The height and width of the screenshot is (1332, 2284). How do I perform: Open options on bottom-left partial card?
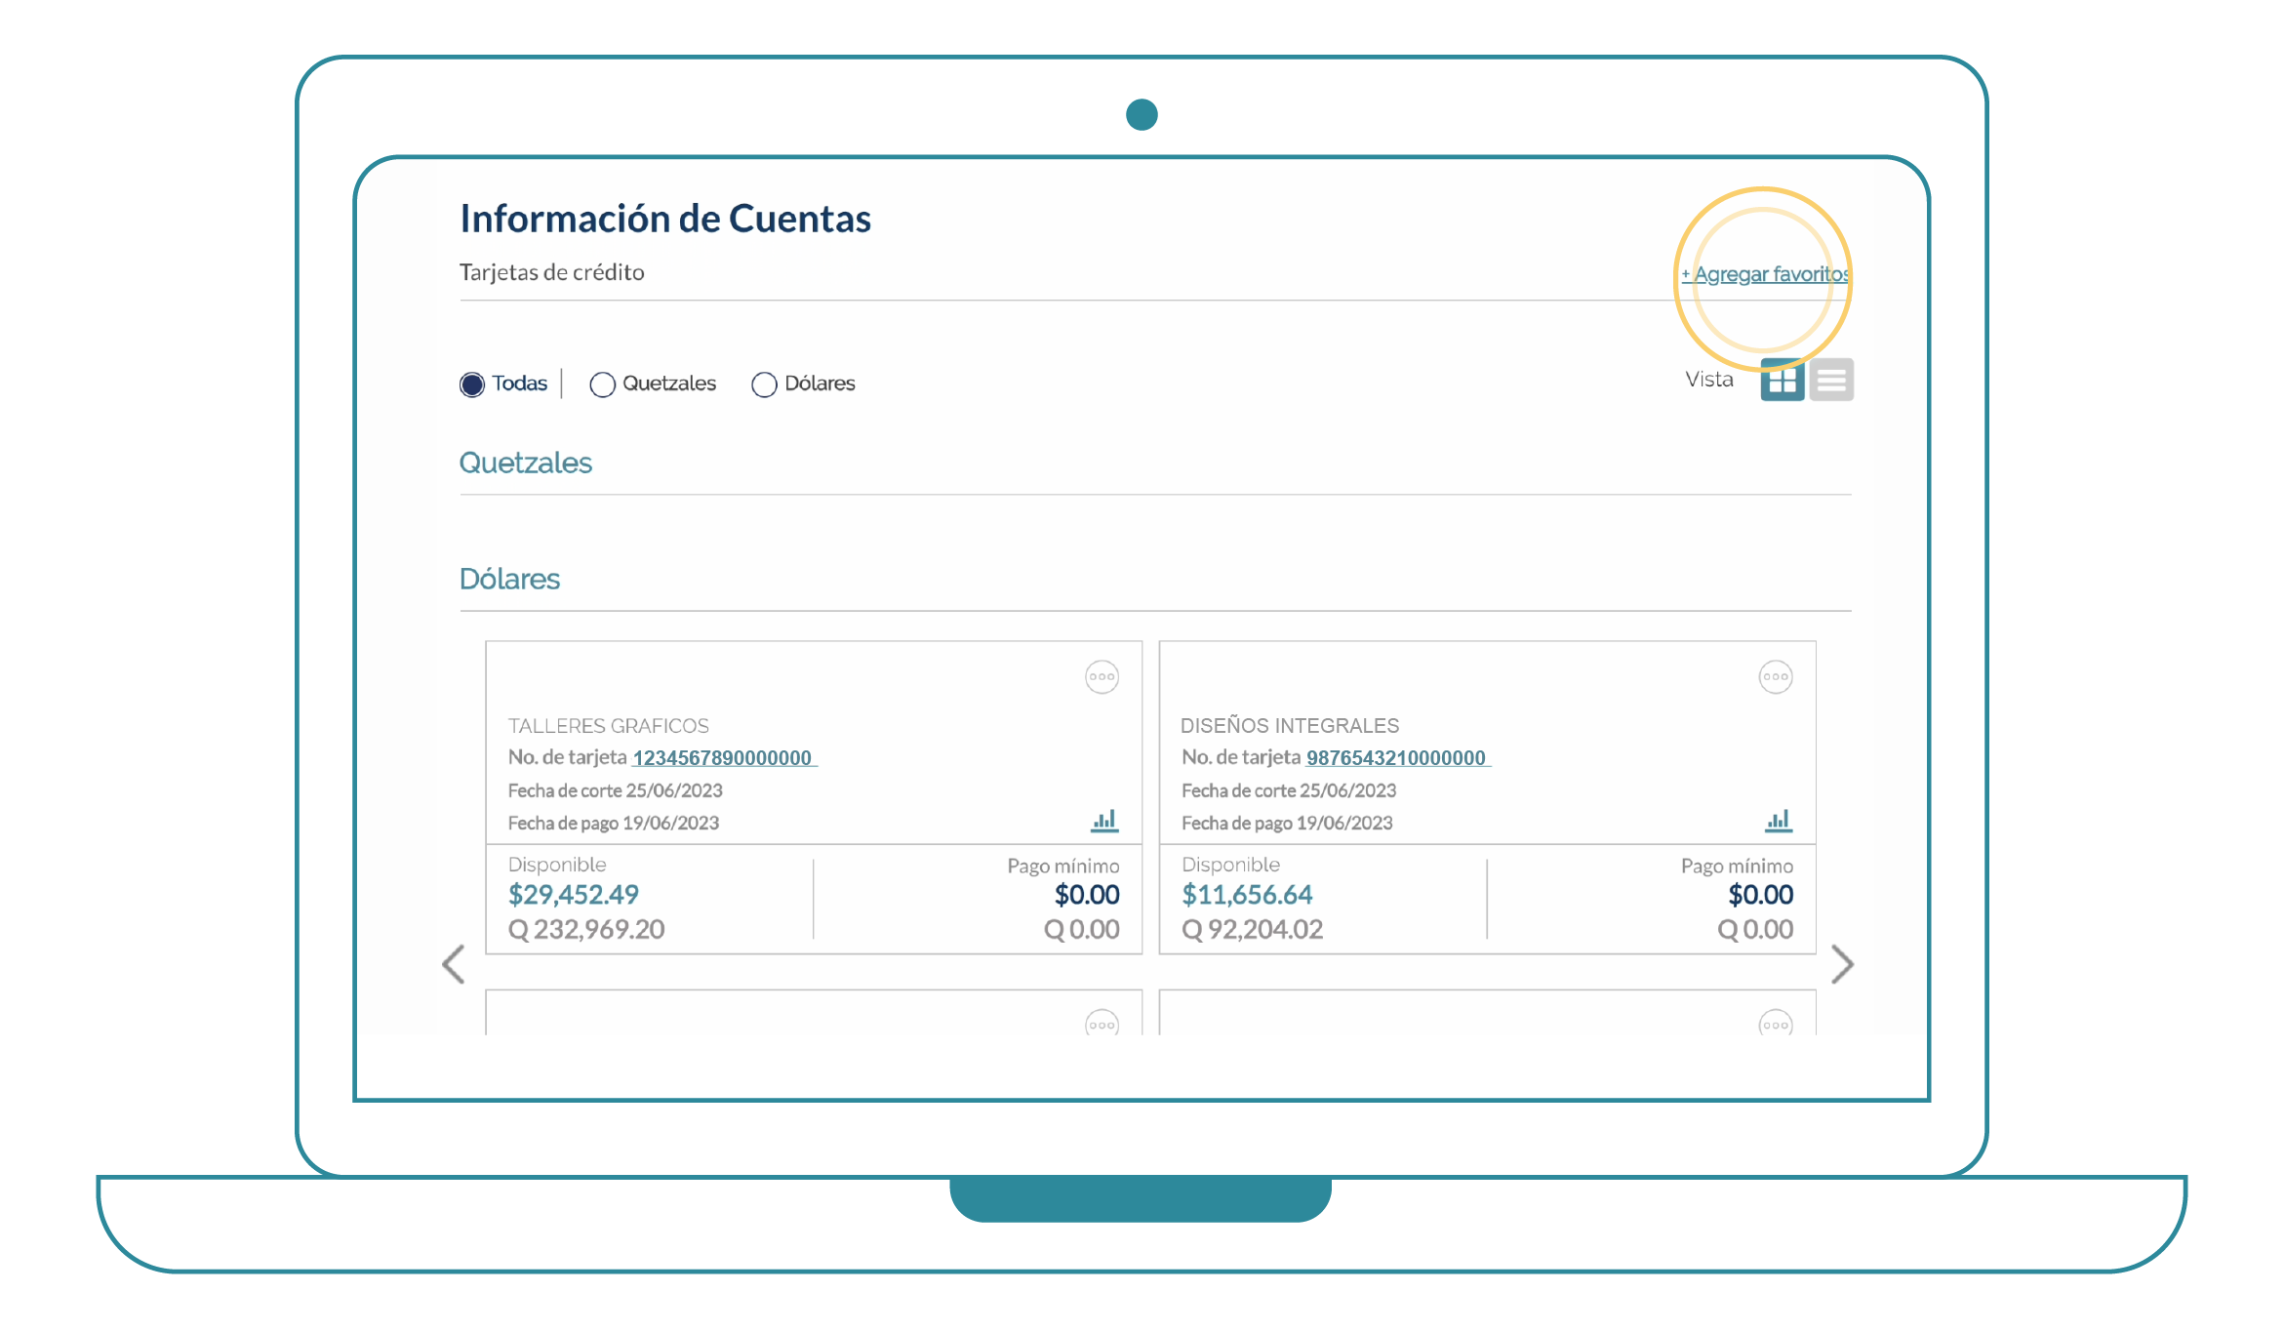pyautogui.click(x=1102, y=1024)
